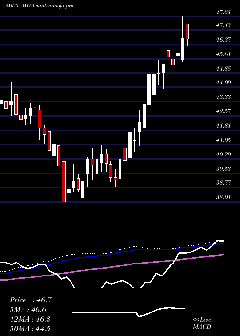Click the 38.77 price axis label

[x=224, y=183]
